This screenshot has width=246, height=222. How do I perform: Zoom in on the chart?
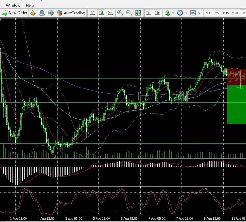click(x=120, y=13)
